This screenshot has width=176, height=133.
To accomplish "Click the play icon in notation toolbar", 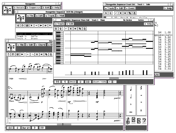I will click(x=22, y=55).
